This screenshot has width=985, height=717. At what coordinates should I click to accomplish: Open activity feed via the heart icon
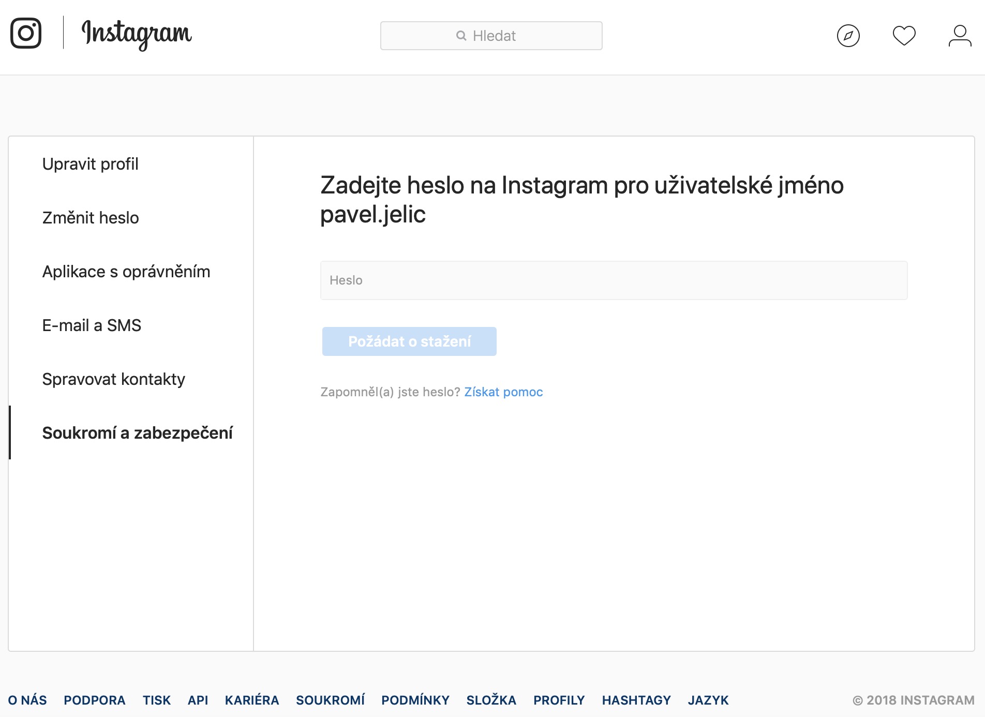[904, 36]
